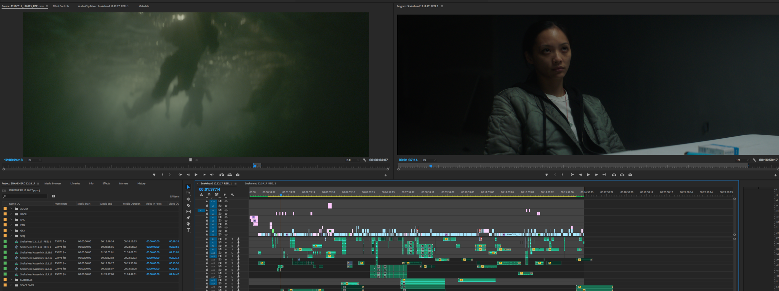The width and height of the screenshot is (779, 291).
Task: Expand the AUDIO bin
Action: [11, 209]
